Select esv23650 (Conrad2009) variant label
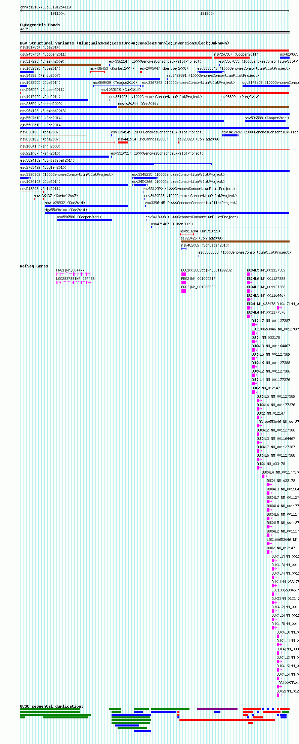The image size is (299, 744). pyautogui.click(x=41, y=104)
